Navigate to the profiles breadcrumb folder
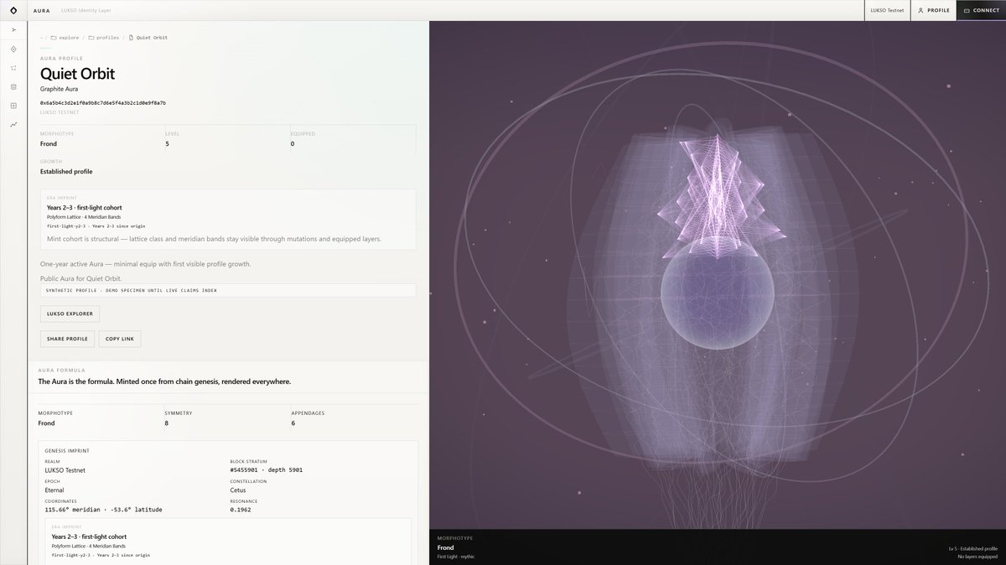Viewport: 1006px width, 565px height. [104, 38]
